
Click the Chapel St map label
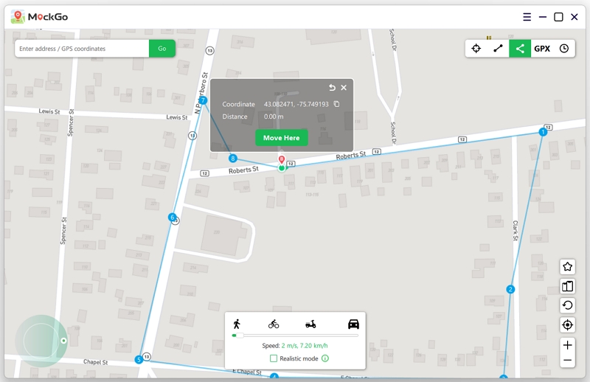tap(96, 362)
